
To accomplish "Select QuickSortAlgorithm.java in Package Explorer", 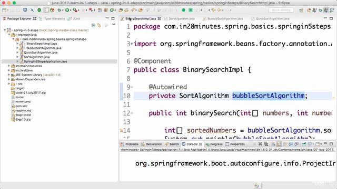I will [x=41, y=52].
